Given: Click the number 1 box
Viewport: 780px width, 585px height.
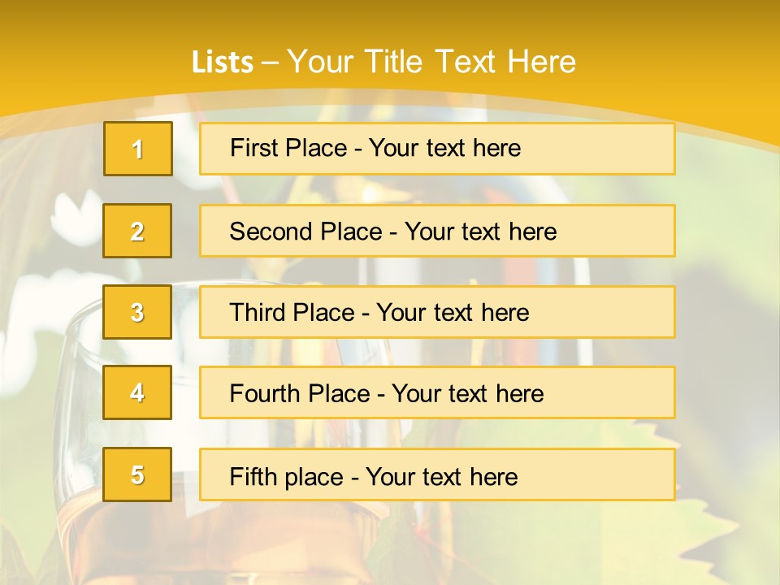Looking at the screenshot, I should (x=138, y=149).
